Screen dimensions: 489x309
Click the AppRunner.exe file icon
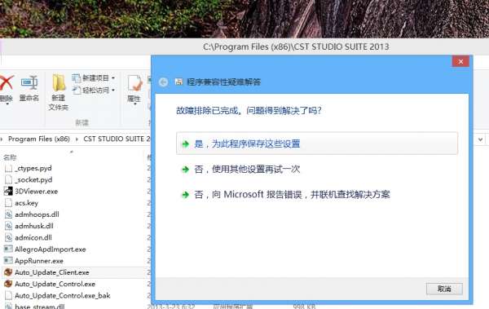(x=8, y=261)
